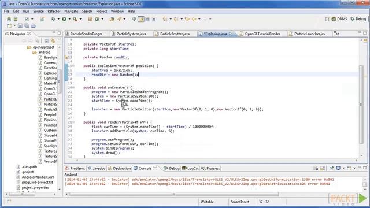Open the Debug icon dropdown arrow
This screenshot has height=208, width=370.
pos(58,19)
